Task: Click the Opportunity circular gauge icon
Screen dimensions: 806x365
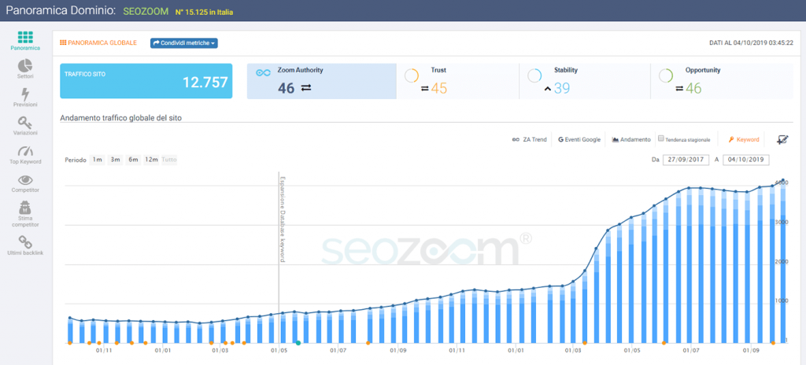Action: click(666, 76)
